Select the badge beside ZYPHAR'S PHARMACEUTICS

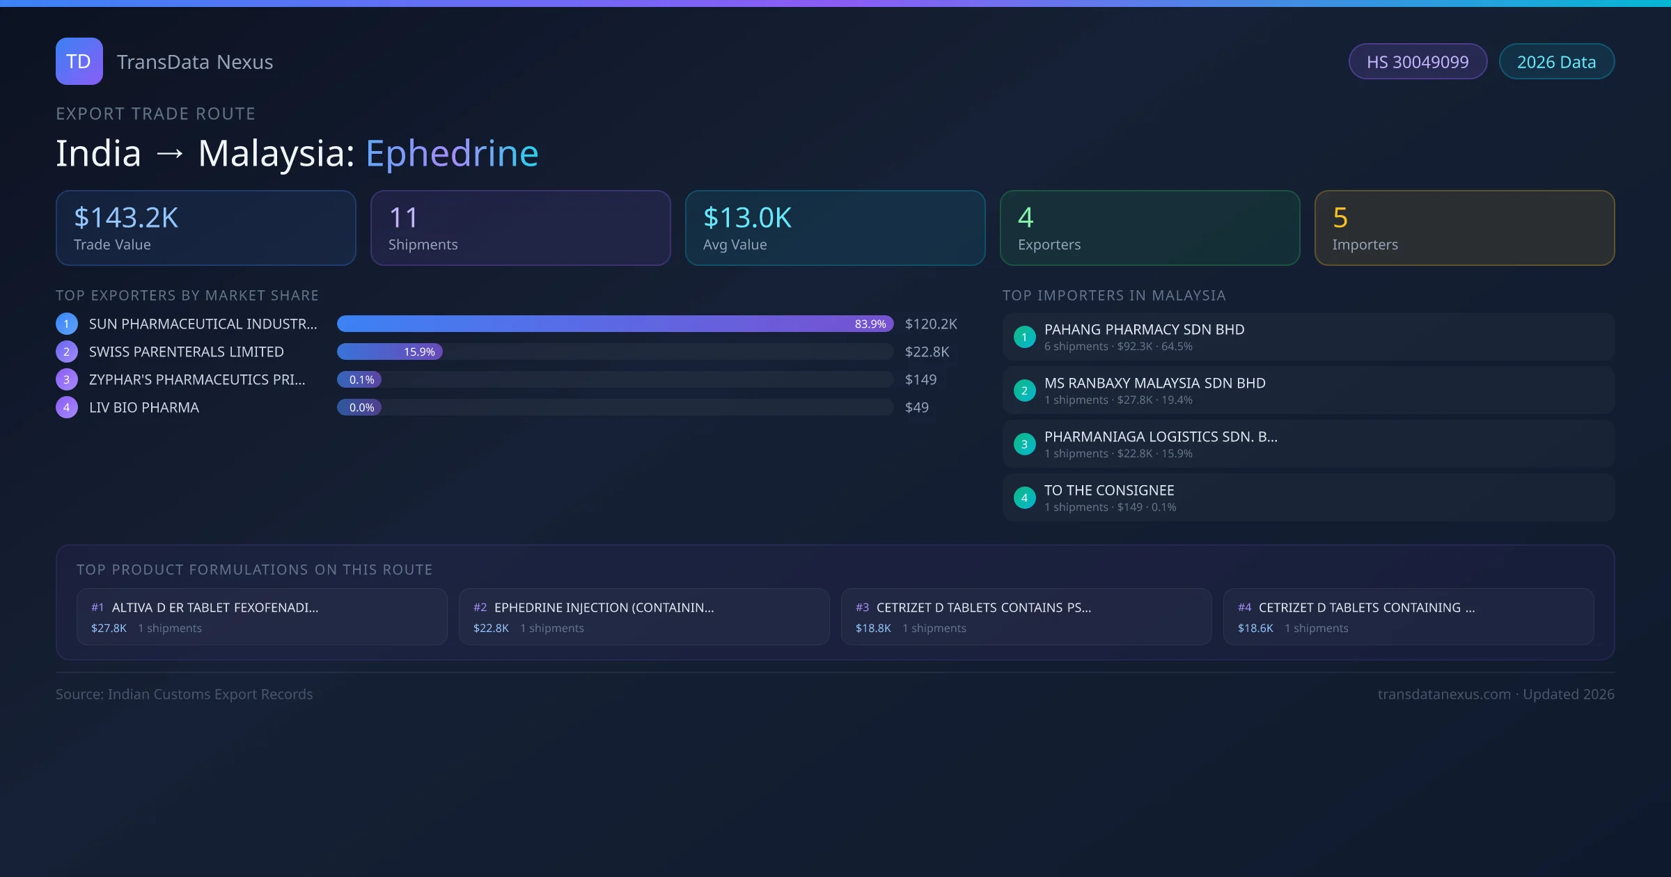(66, 379)
